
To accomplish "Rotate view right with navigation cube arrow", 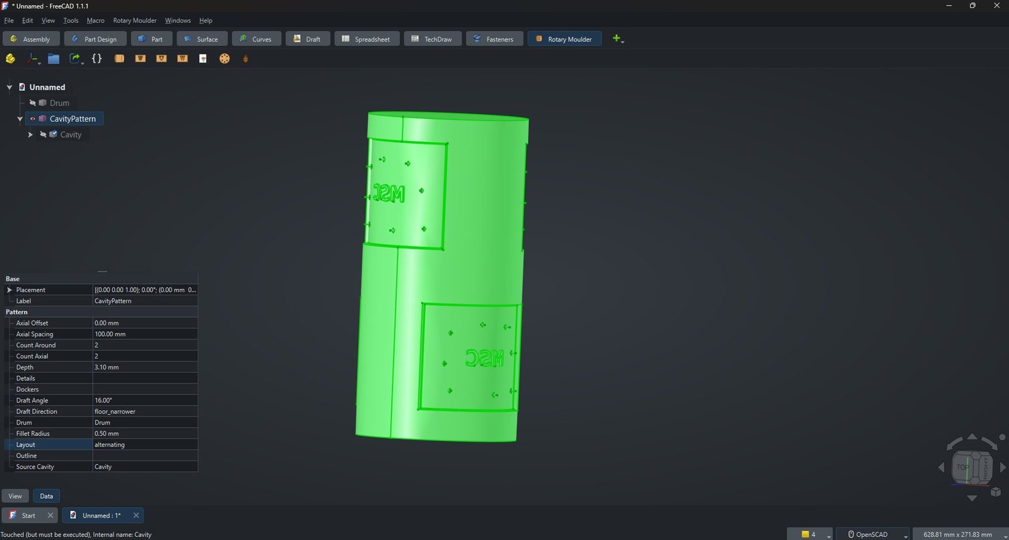I will tap(1003, 467).
